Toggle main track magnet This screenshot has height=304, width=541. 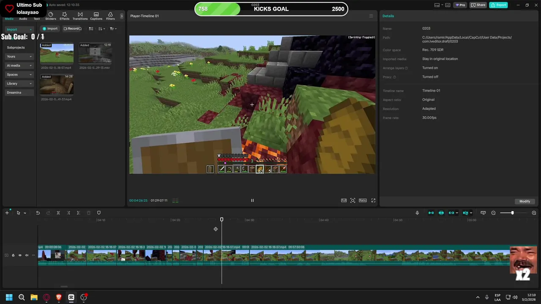click(x=431, y=213)
